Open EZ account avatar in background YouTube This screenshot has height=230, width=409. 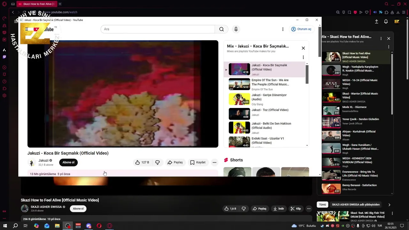point(397,21)
